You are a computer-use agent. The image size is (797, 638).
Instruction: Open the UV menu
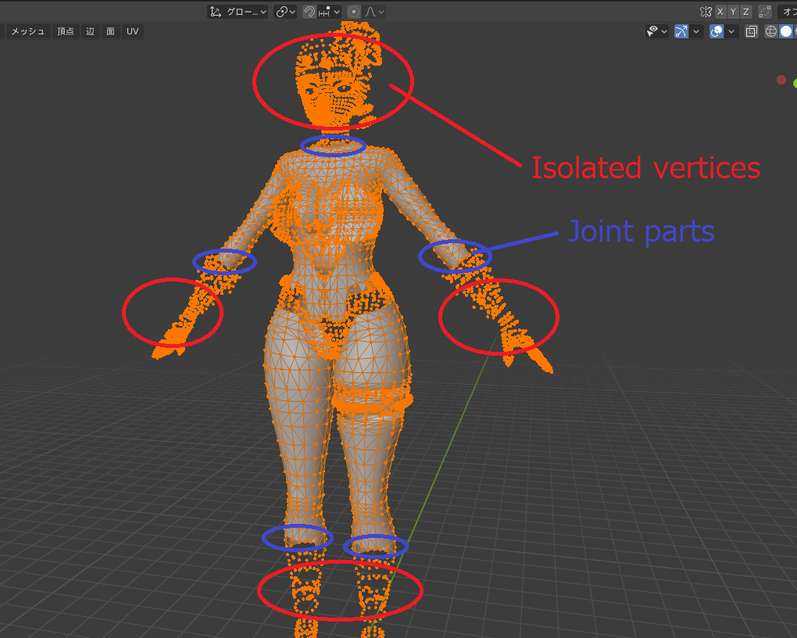133,31
